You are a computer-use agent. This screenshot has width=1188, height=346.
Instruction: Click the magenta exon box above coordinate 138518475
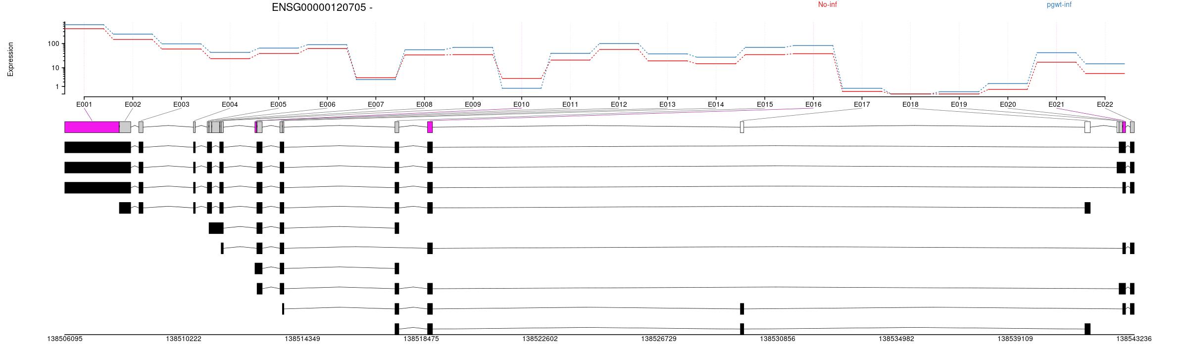tap(430, 127)
